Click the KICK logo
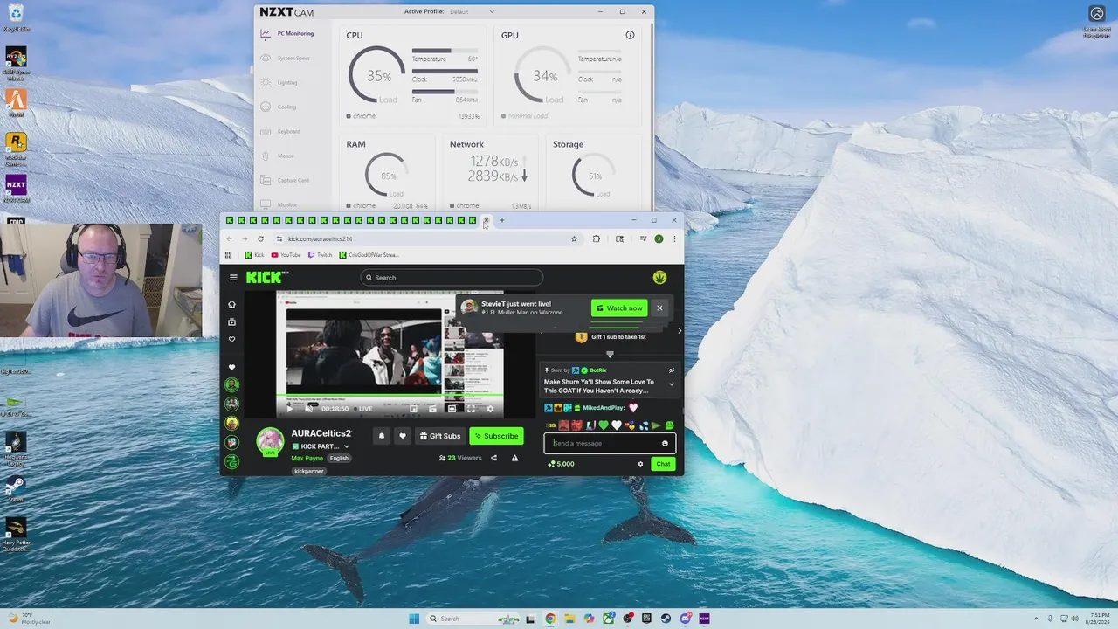 (266, 277)
